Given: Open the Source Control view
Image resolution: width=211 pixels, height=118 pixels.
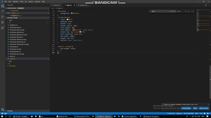Looking at the screenshot, I should coord(3,17).
